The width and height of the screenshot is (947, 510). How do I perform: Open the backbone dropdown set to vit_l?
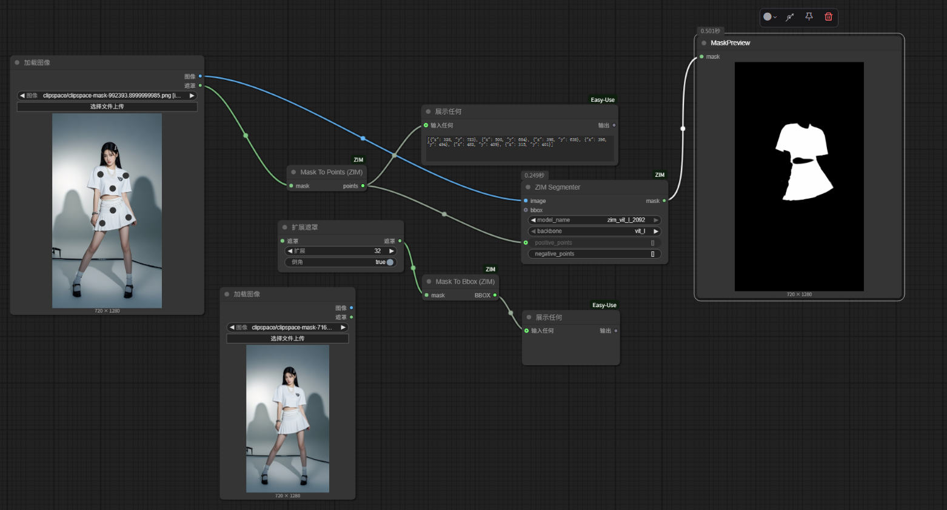coord(594,231)
